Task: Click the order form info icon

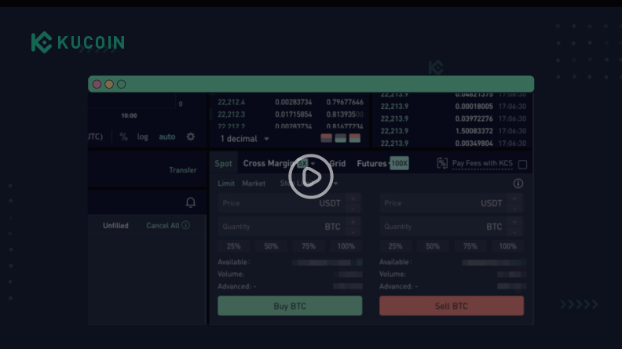Action: point(518,184)
